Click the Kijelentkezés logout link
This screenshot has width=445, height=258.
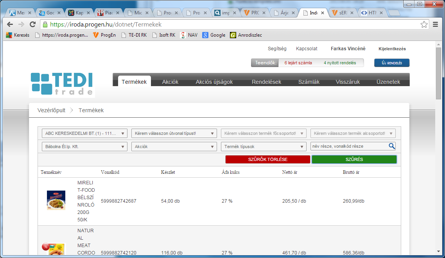coord(392,49)
